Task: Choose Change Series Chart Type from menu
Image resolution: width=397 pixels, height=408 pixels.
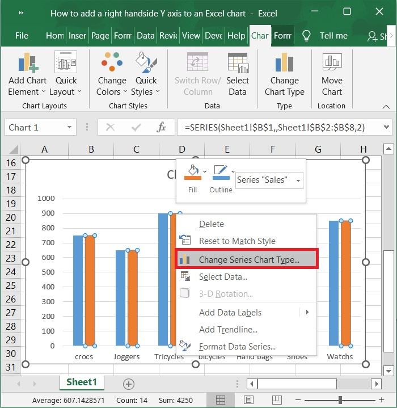Action: 248,260
